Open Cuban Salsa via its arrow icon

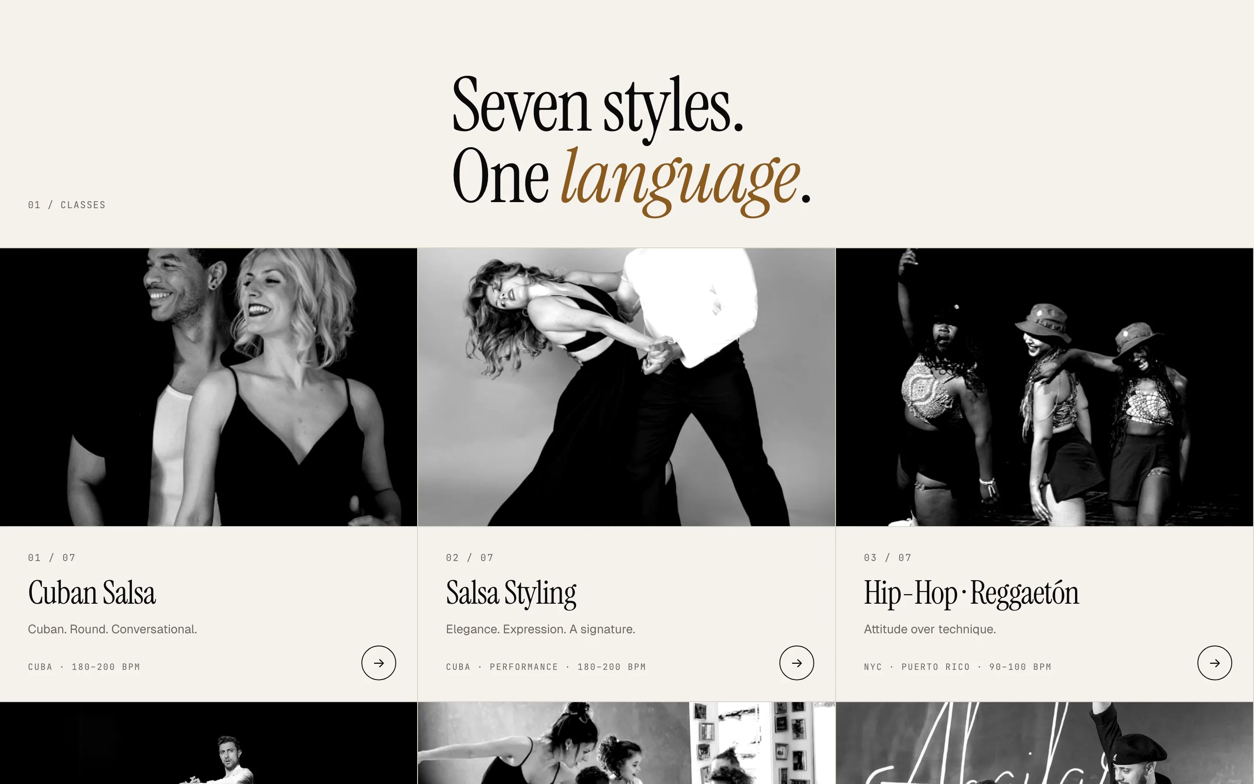379,662
